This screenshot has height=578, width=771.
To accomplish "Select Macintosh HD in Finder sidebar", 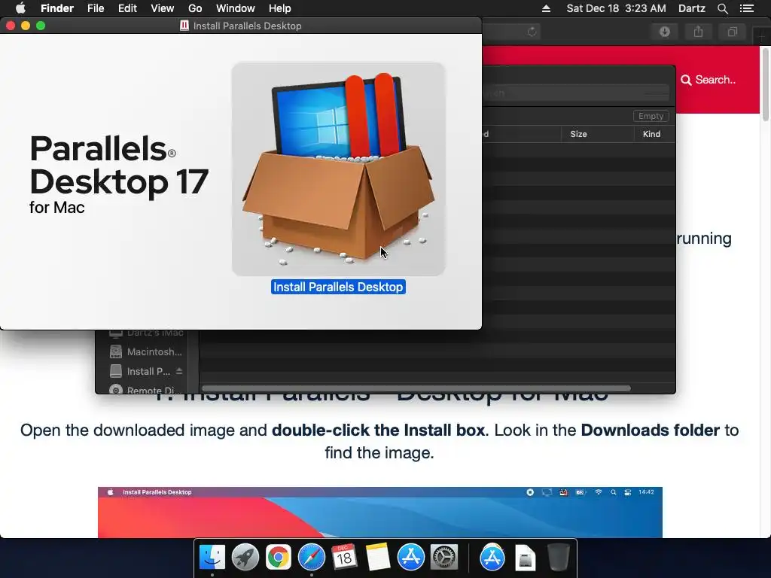I will pyautogui.click(x=147, y=352).
